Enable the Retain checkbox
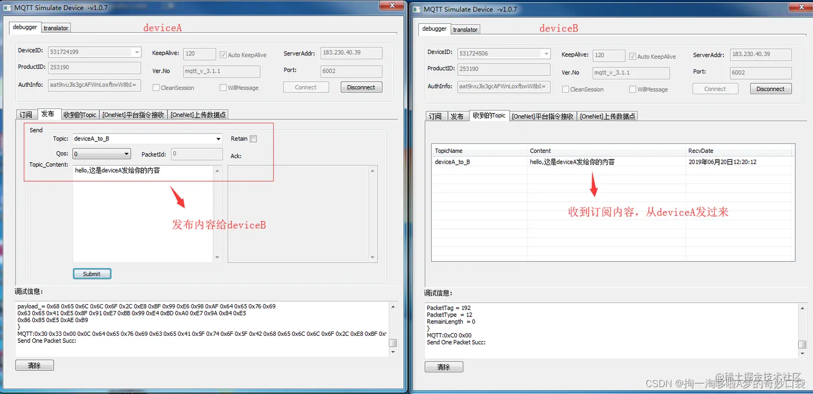 pyautogui.click(x=253, y=138)
